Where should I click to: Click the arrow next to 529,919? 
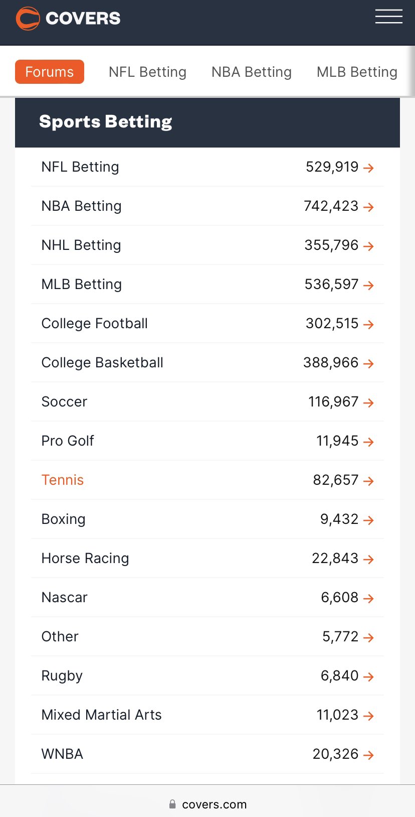click(368, 168)
